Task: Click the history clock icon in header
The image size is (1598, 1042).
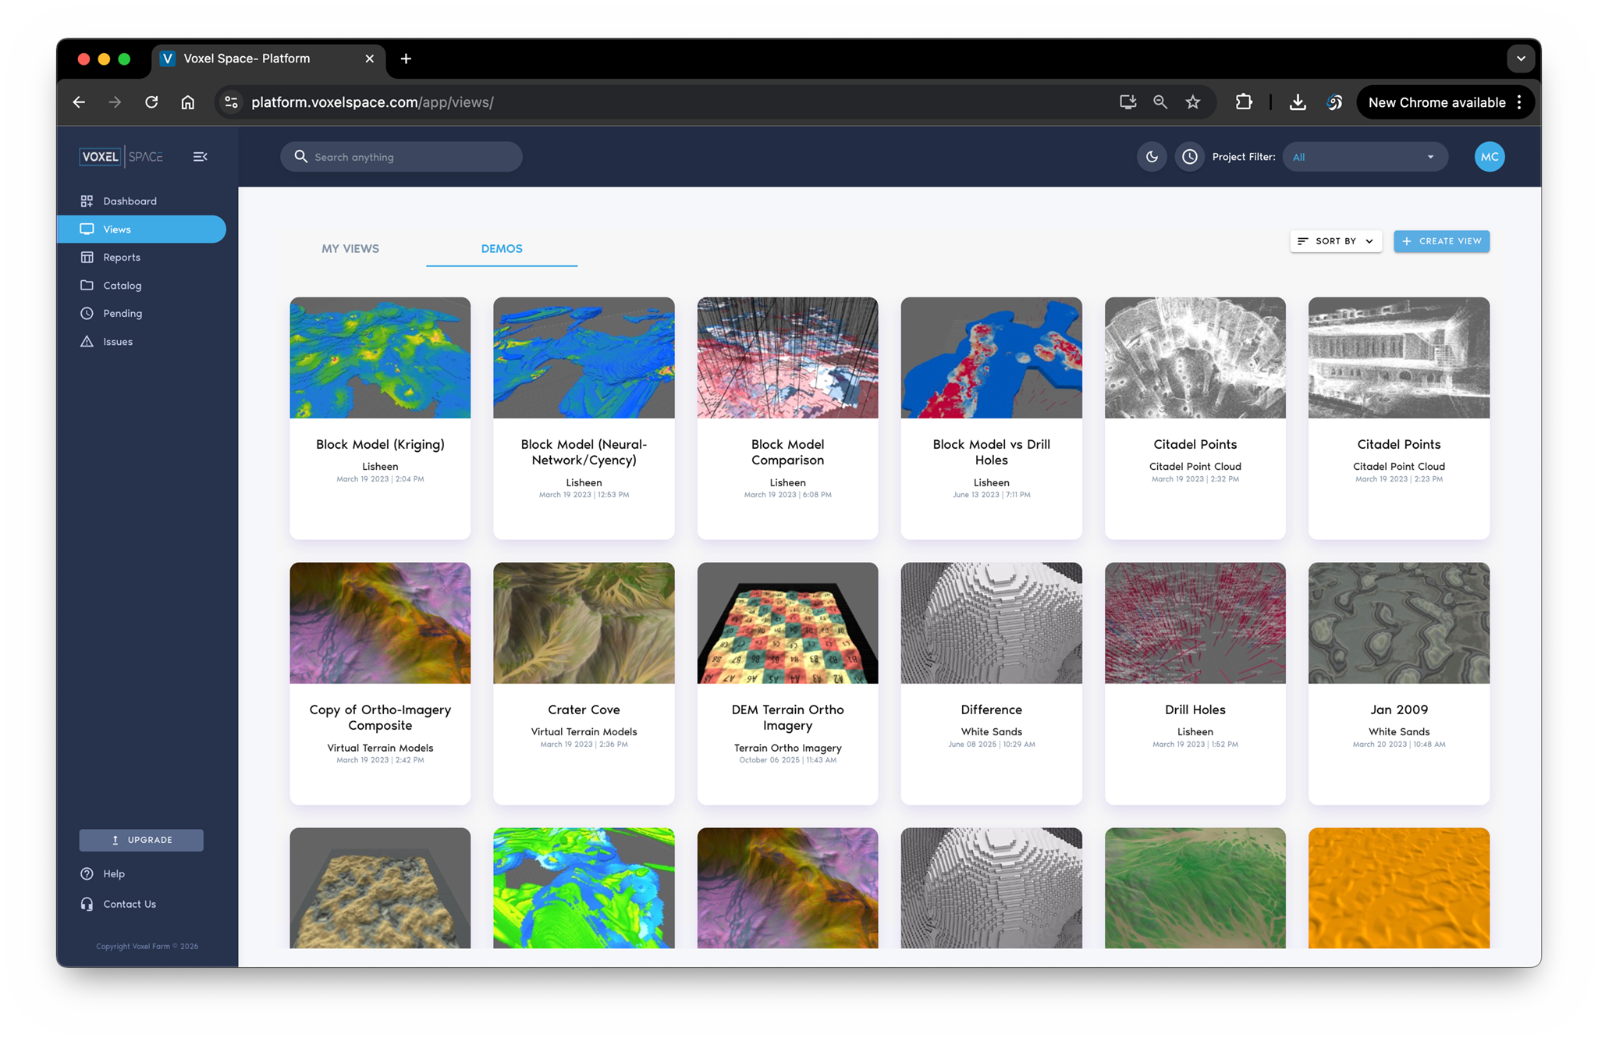Action: coord(1189,157)
